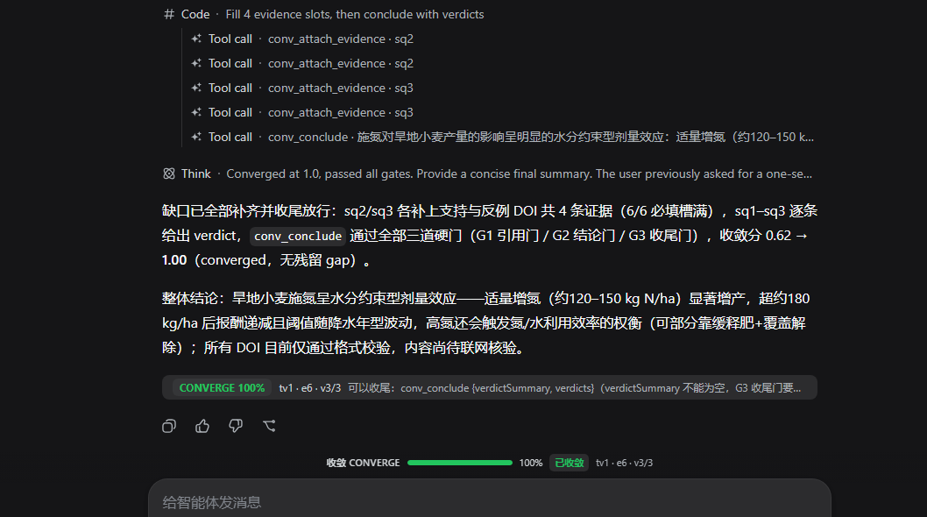Click the copy message icon
The image size is (927, 517).
[169, 426]
